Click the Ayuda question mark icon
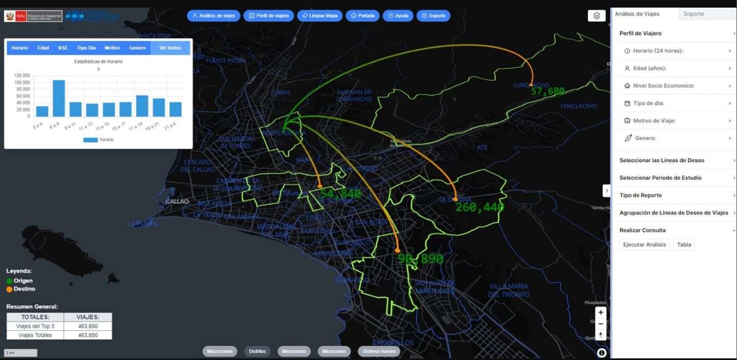Image resolution: width=737 pixels, height=360 pixels. pyautogui.click(x=390, y=16)
